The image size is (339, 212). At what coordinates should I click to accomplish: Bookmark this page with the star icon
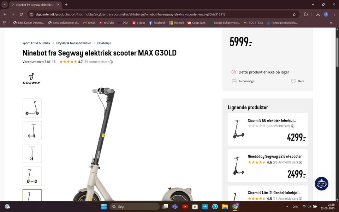(294, 14)
